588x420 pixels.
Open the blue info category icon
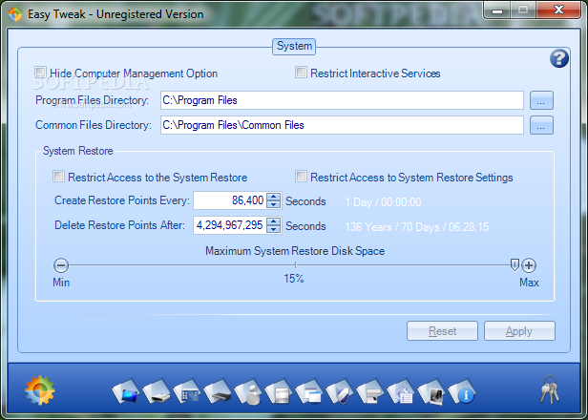click(x=462, y=392)
